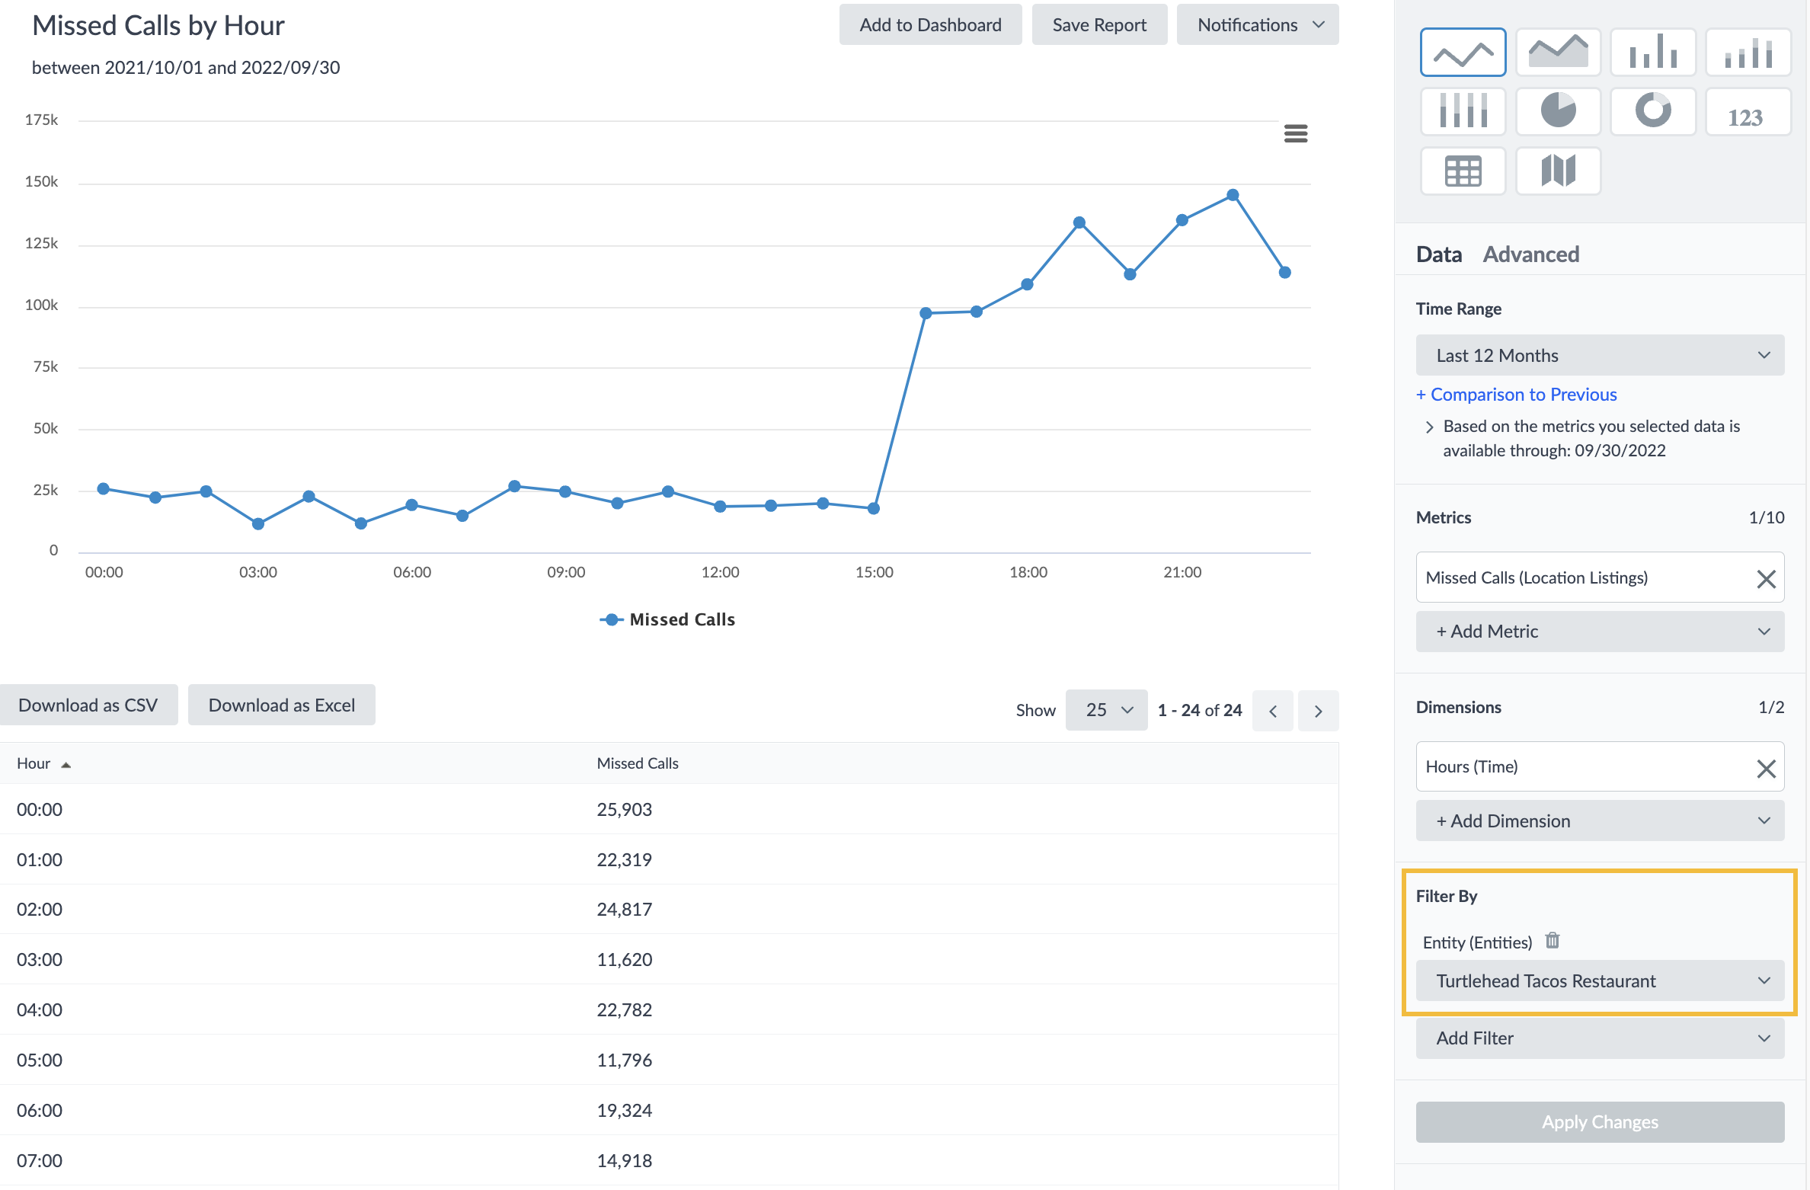The height and width of the screenshot is (1190, 1810).
Task: Go to next table page
Action: tap(1318, 711)
